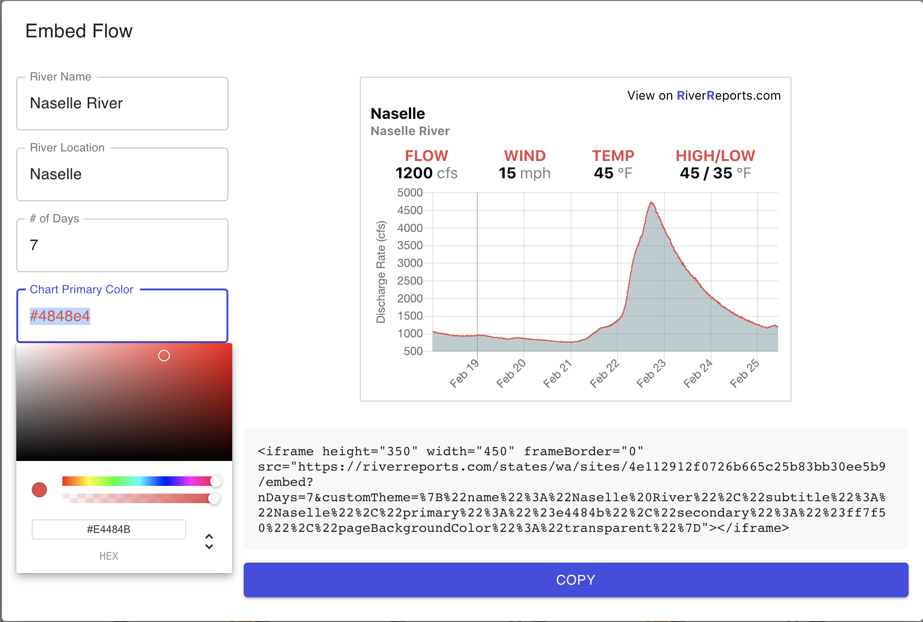Screen dimensions: 923x622
Task: Click the alpha transparency slider handle
Action: 214,498
